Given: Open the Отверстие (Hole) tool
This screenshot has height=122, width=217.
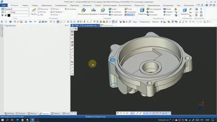Looking at the screenshot, I should (142, 11).
